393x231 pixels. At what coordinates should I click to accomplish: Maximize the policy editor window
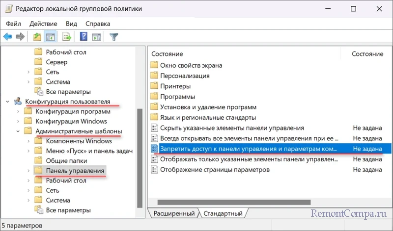(353, 9)
